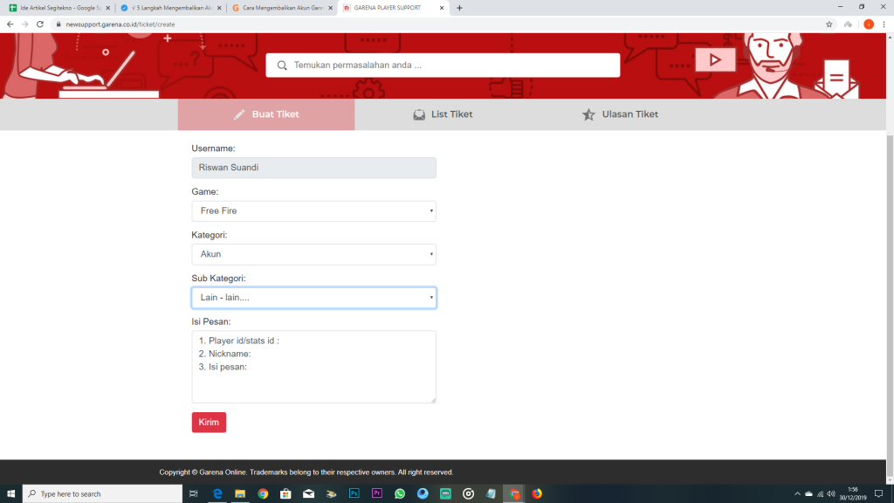Click the volume icon in the system tray
The image size is (894, 503).
coord(831,494)
